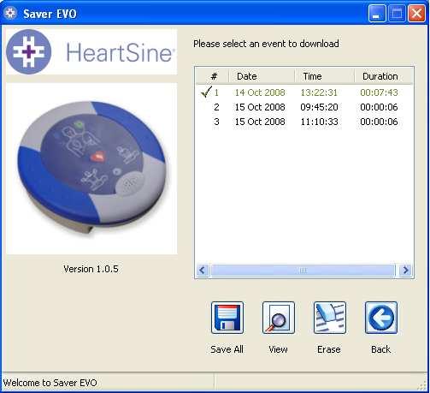Minimize the Saver EVO window
430x393 pixels.
point(377,13)
